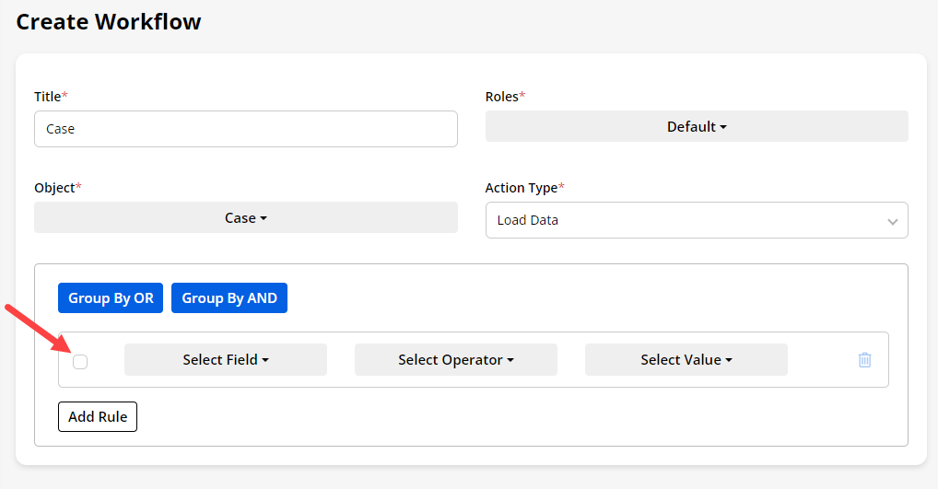Tick the rule row checkbox
Viewport: 938px width, 489px height.
(x=80, y=362)
